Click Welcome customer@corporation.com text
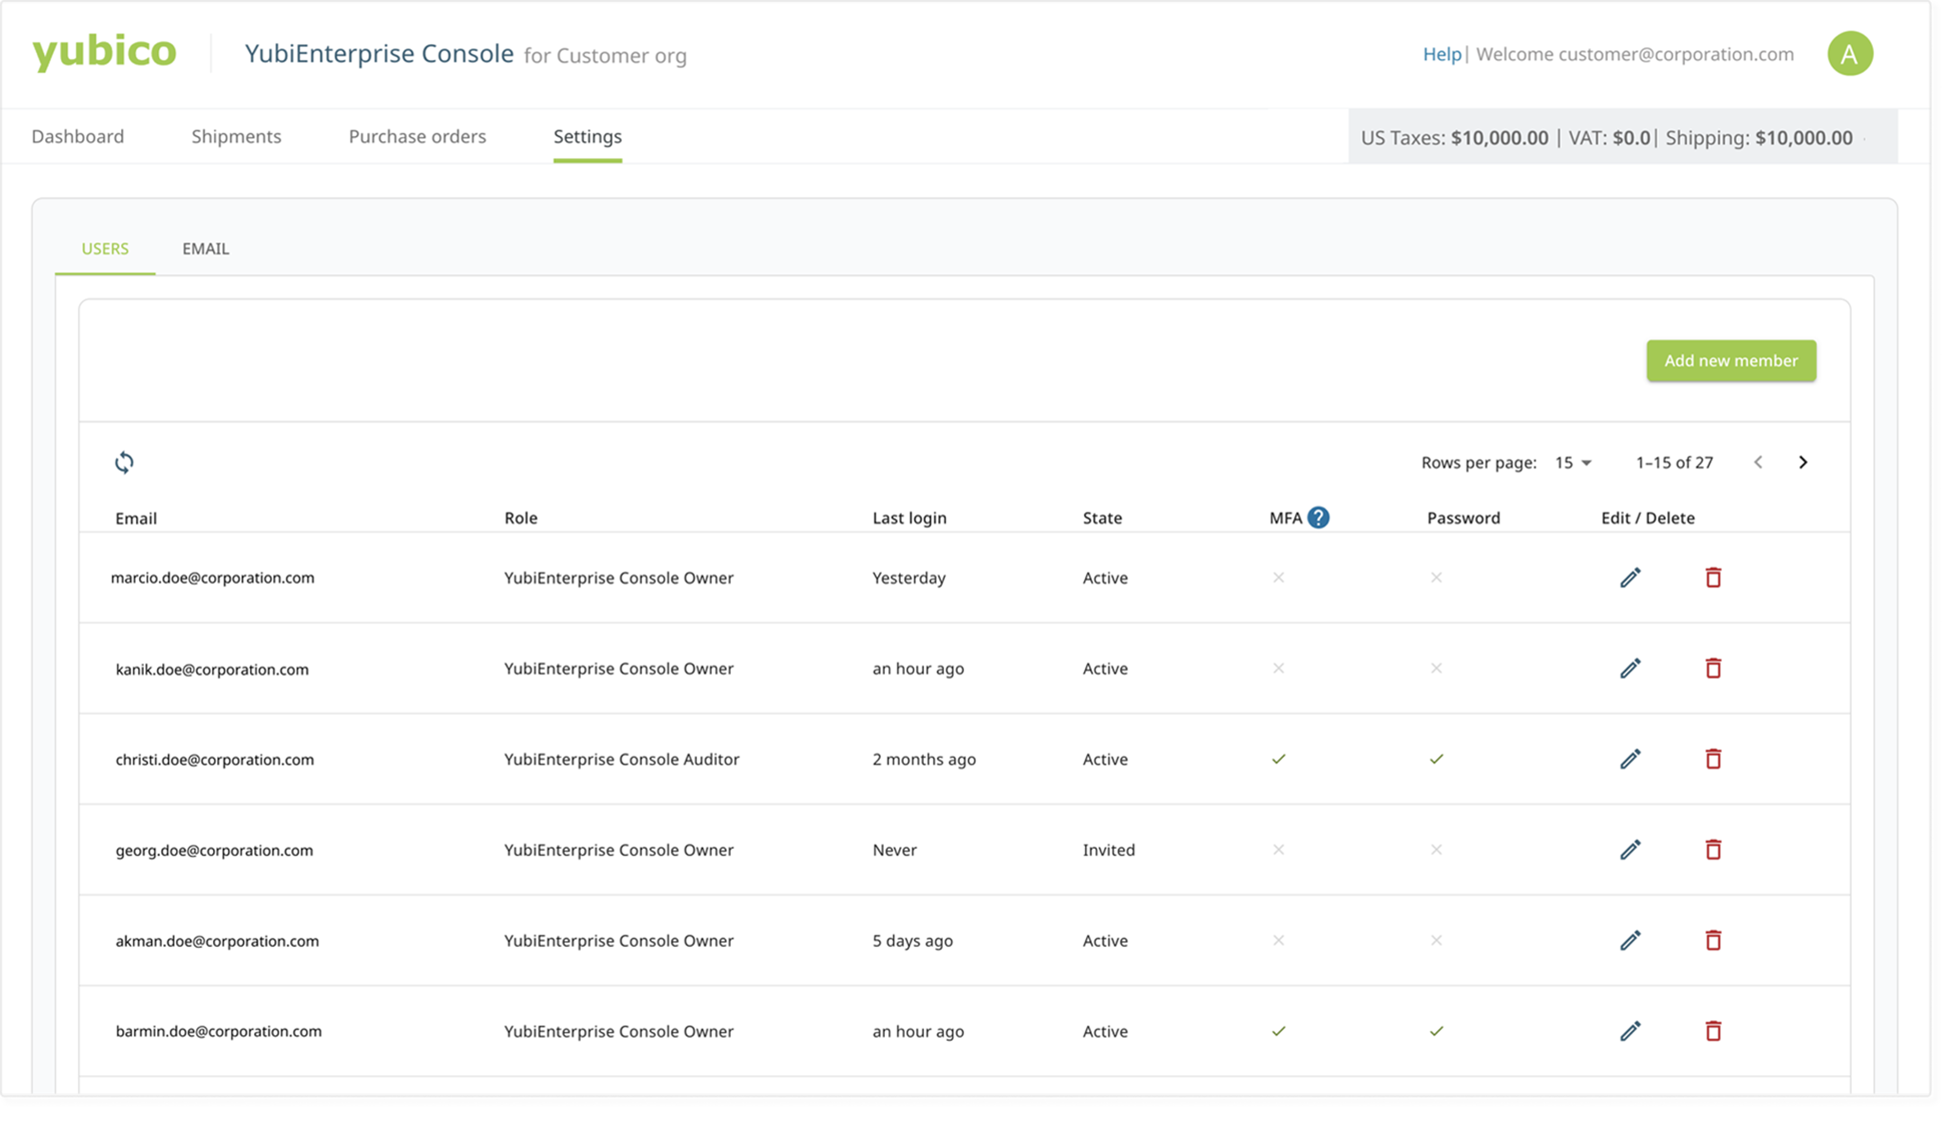 (x=1635, y=54)
